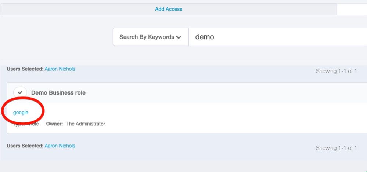Click the "Owner:" label in role details

tap(55, 124)
